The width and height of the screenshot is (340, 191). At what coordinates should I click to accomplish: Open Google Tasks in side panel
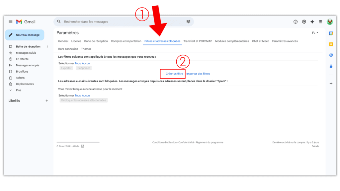331,55
